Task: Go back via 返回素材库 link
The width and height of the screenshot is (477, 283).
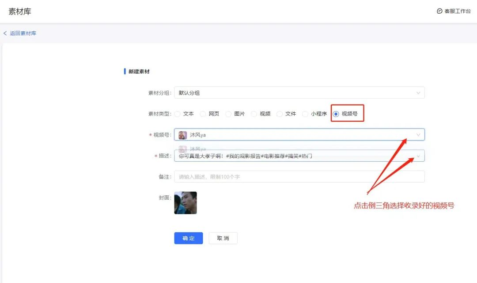Action: pyautogui.click(x=23, y=34)
